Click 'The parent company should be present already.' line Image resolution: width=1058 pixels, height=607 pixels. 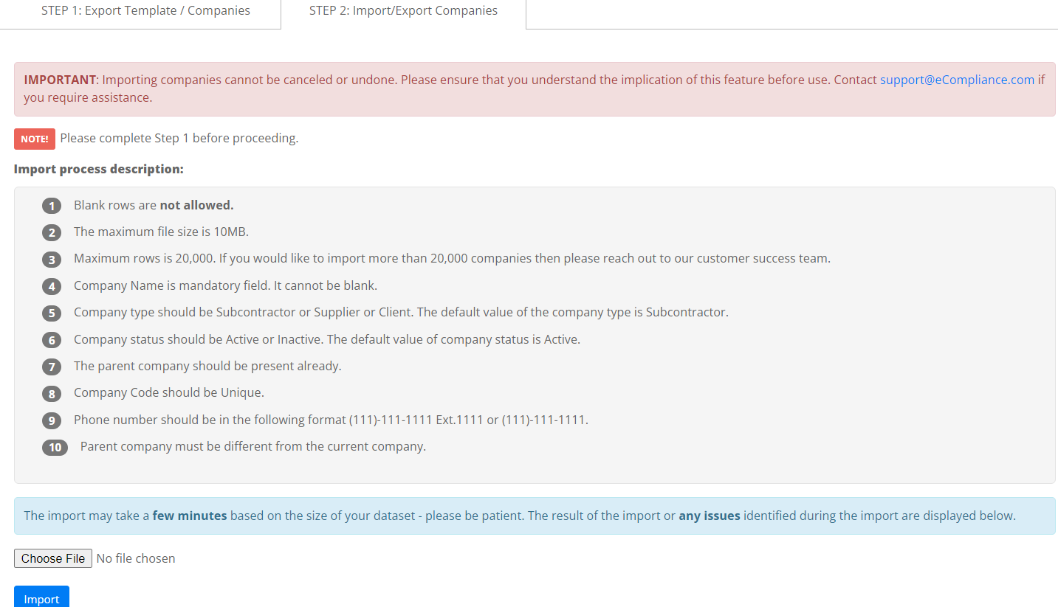point(207,366)
